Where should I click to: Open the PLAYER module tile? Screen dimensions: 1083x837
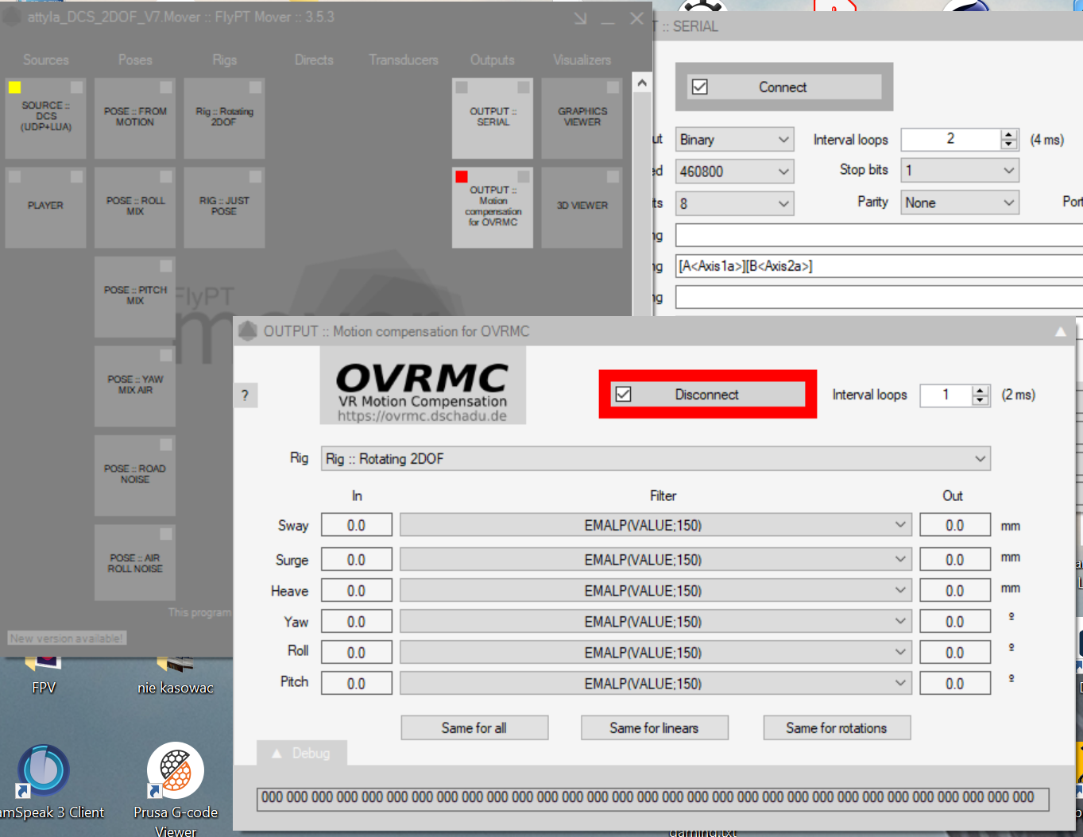(45, 206)
